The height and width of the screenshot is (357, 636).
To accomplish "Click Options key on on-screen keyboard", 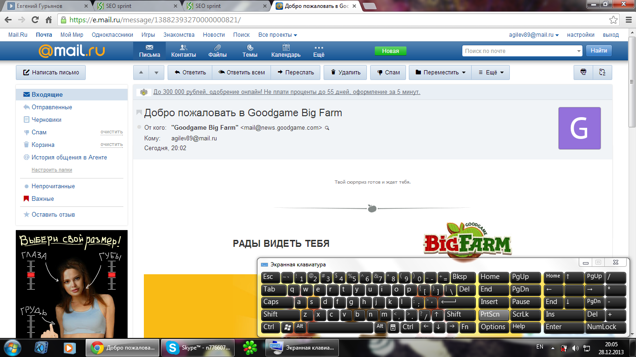I will click(494, 327).
